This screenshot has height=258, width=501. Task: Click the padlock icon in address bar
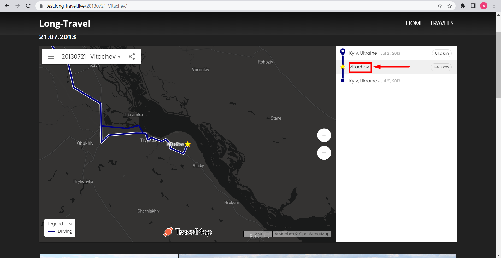click(41, 6)
